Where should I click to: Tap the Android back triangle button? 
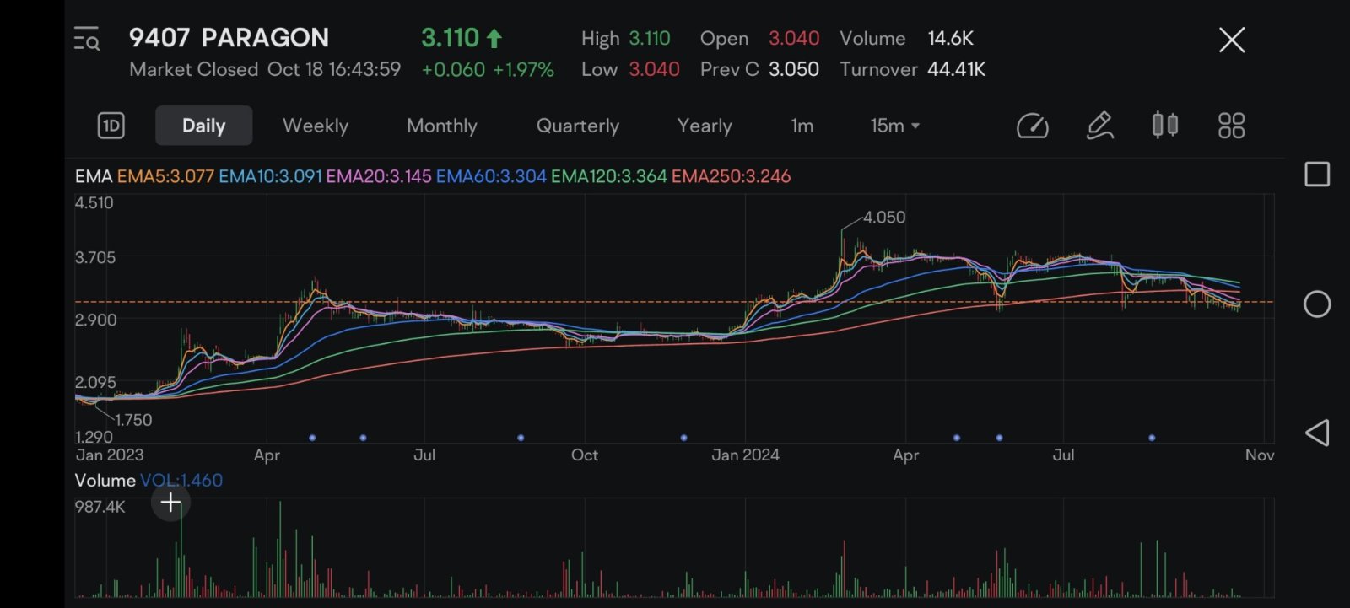pos(1317,433)
